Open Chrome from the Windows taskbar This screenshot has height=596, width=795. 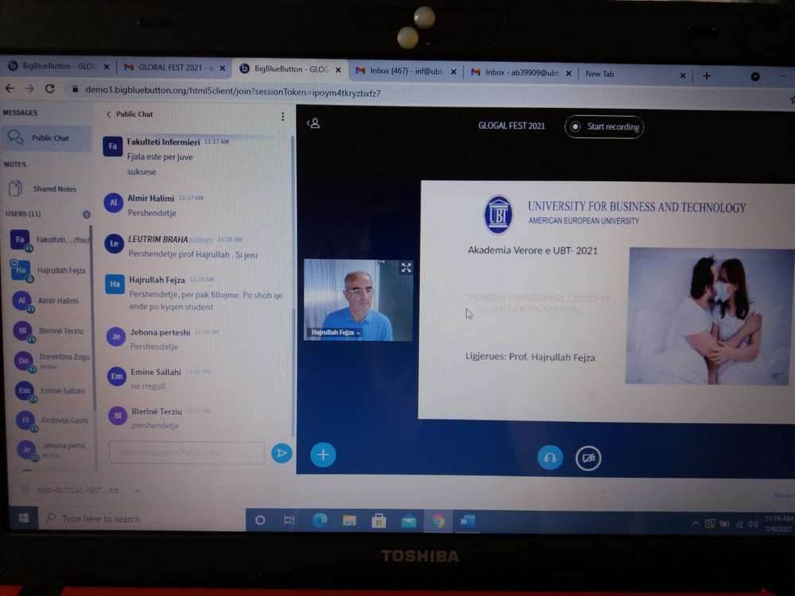tap(438, 521)
